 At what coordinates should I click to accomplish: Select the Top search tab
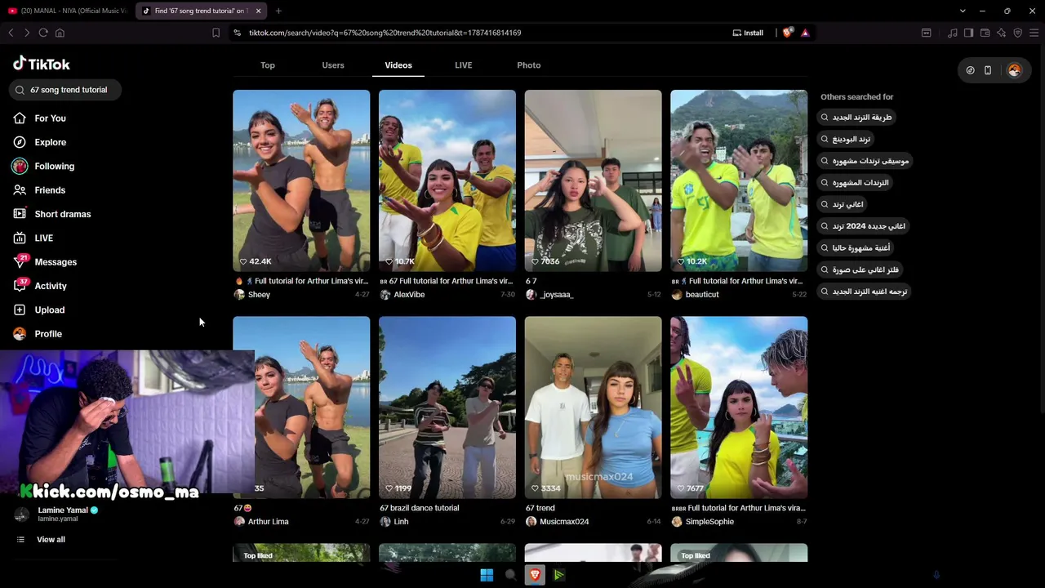coord(268,65)
